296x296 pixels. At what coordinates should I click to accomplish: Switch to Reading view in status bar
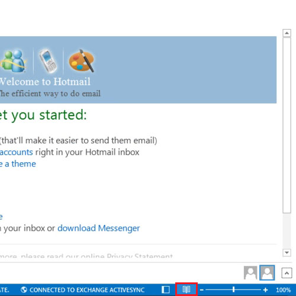[x=186, y=289]
